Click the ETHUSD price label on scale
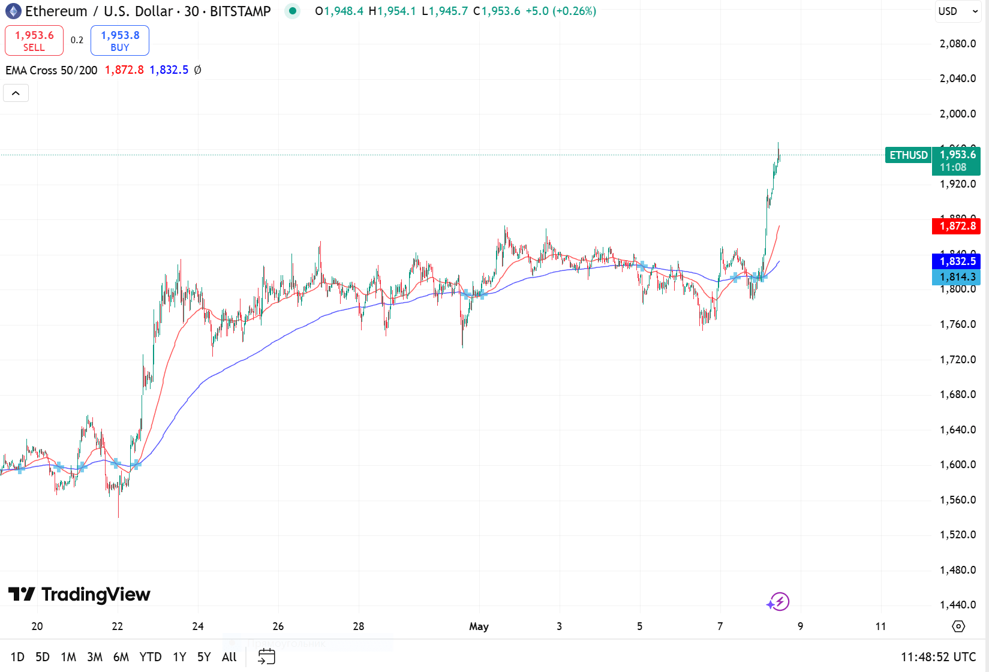 click(x=909, y=155)
